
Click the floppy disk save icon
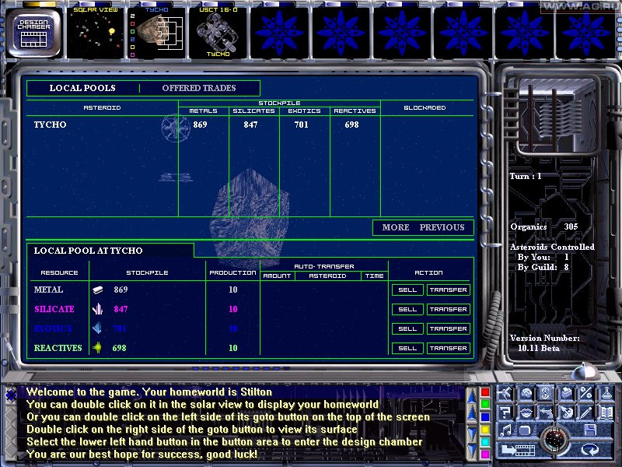[590, 430]
